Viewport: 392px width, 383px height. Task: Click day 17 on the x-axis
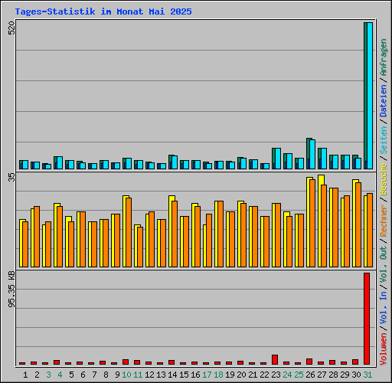(207, 375)
